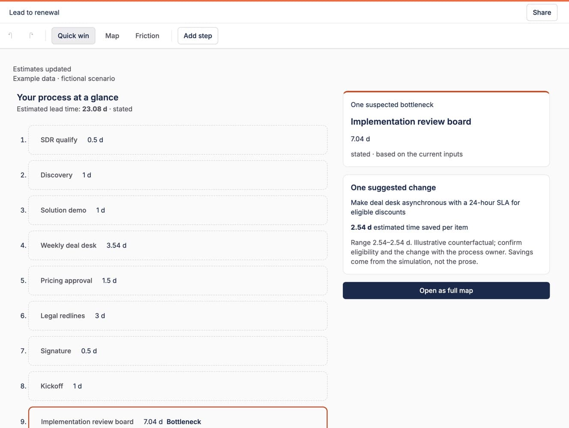Screen dimensions: 569x428
Task: Select the Discovery step card
Action: tap(178, 175)
